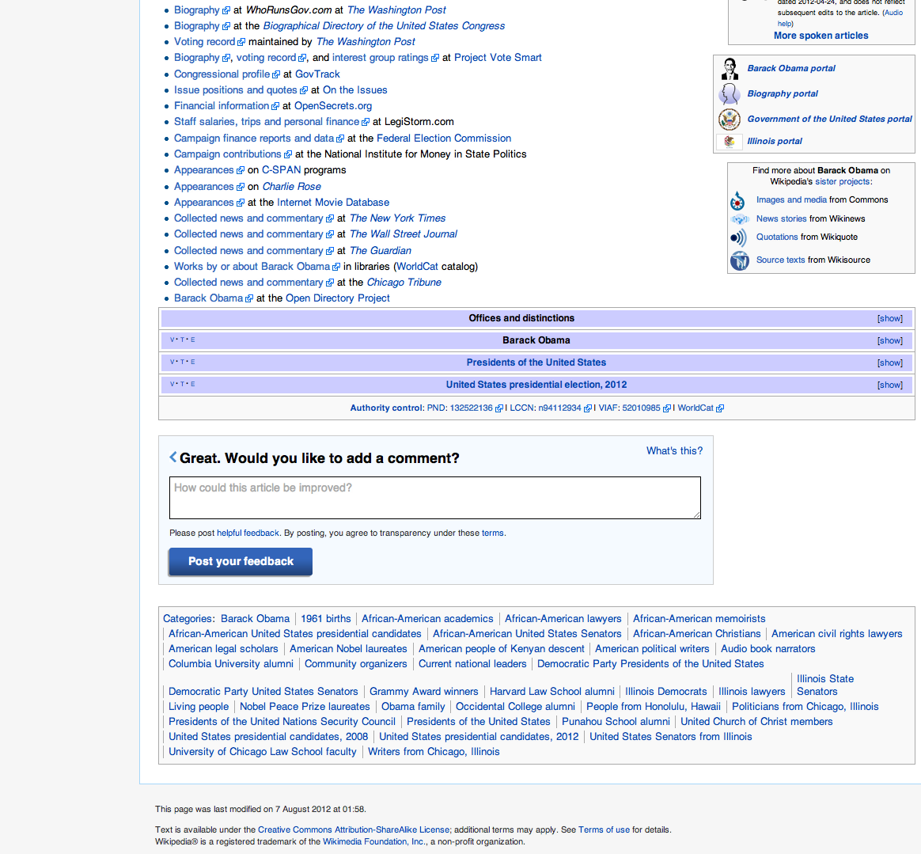The width and height of the screenshot is (921, 854).
Task: Submit with Post your feedback button
Action: click(x=241, y=562)
